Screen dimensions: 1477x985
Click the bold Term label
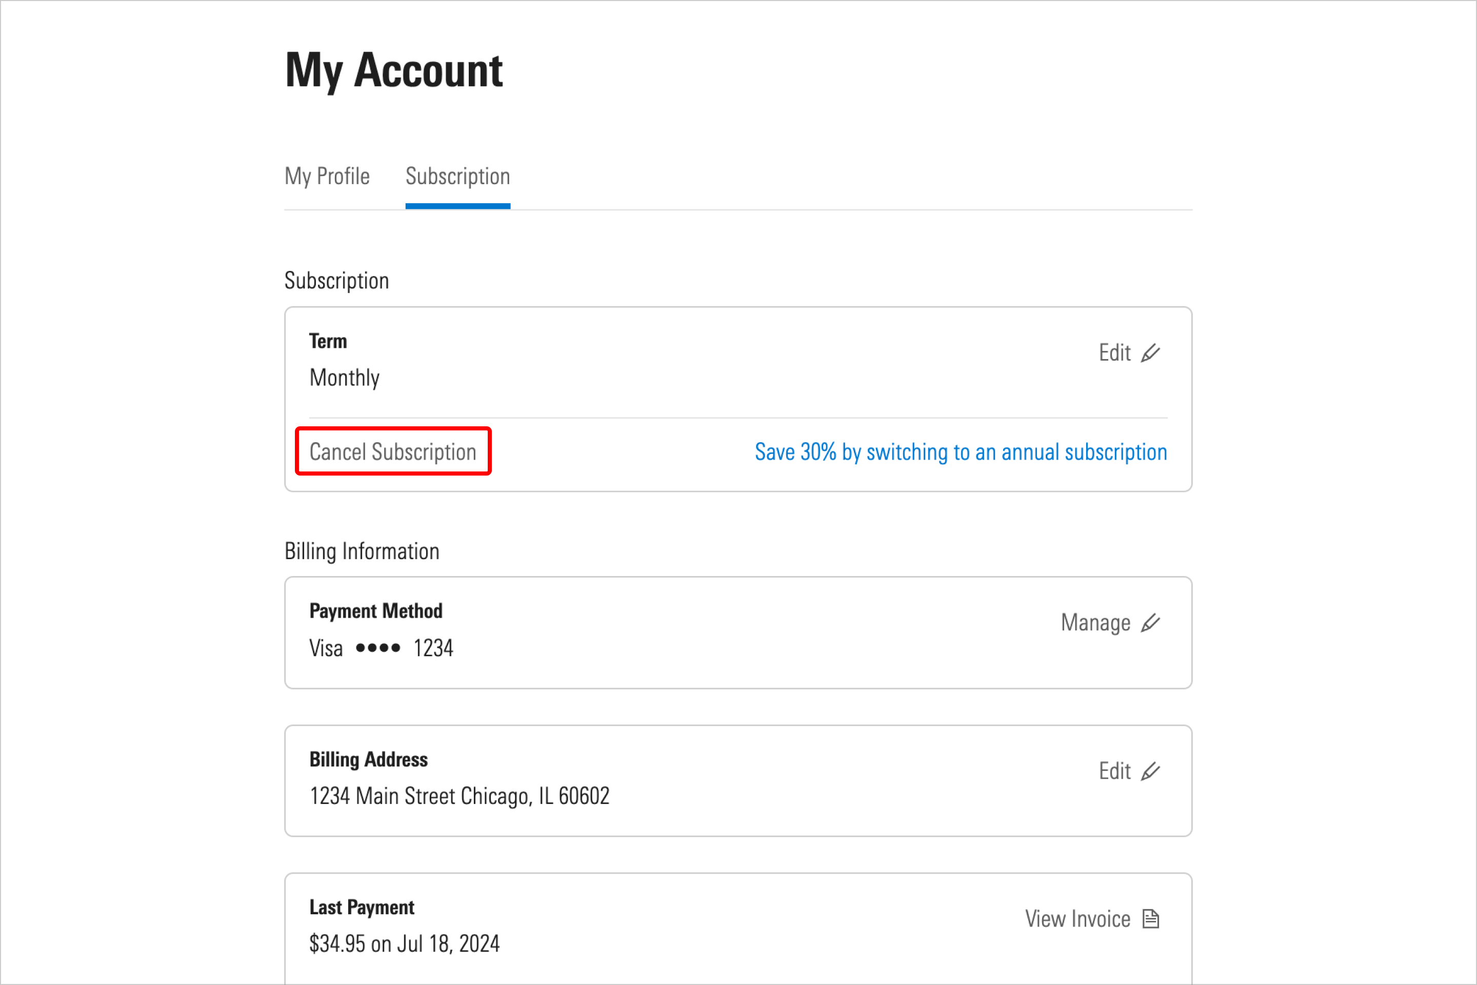pos(328,341)
